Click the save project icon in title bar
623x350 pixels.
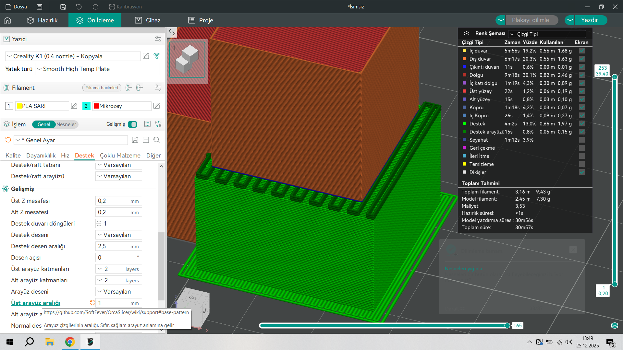tap(63, 7)
